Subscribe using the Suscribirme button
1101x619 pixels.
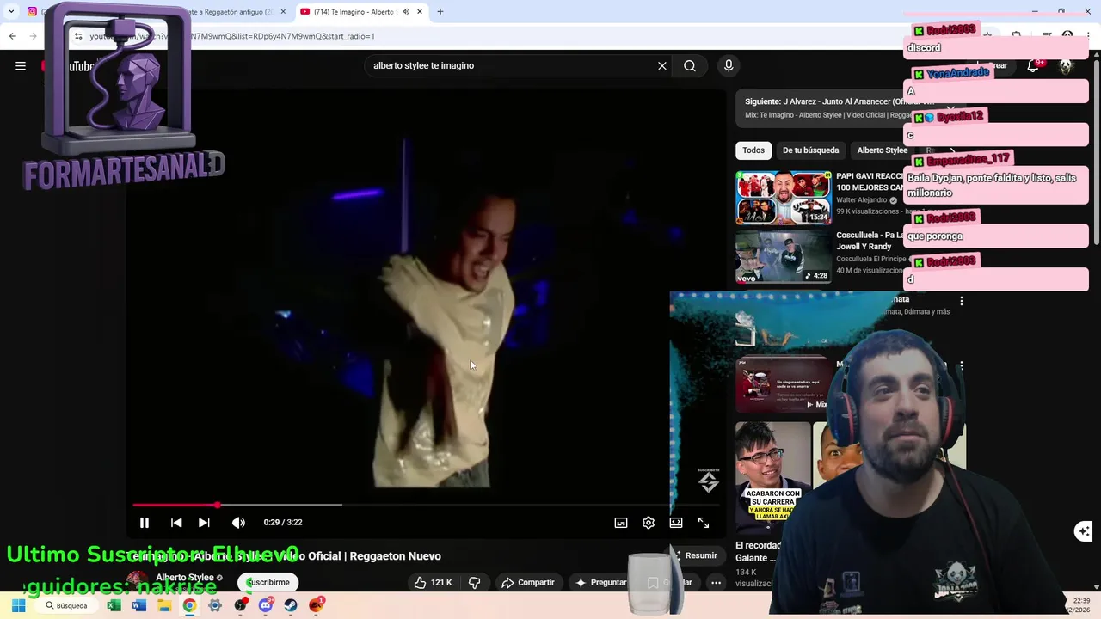pos(268,582)
